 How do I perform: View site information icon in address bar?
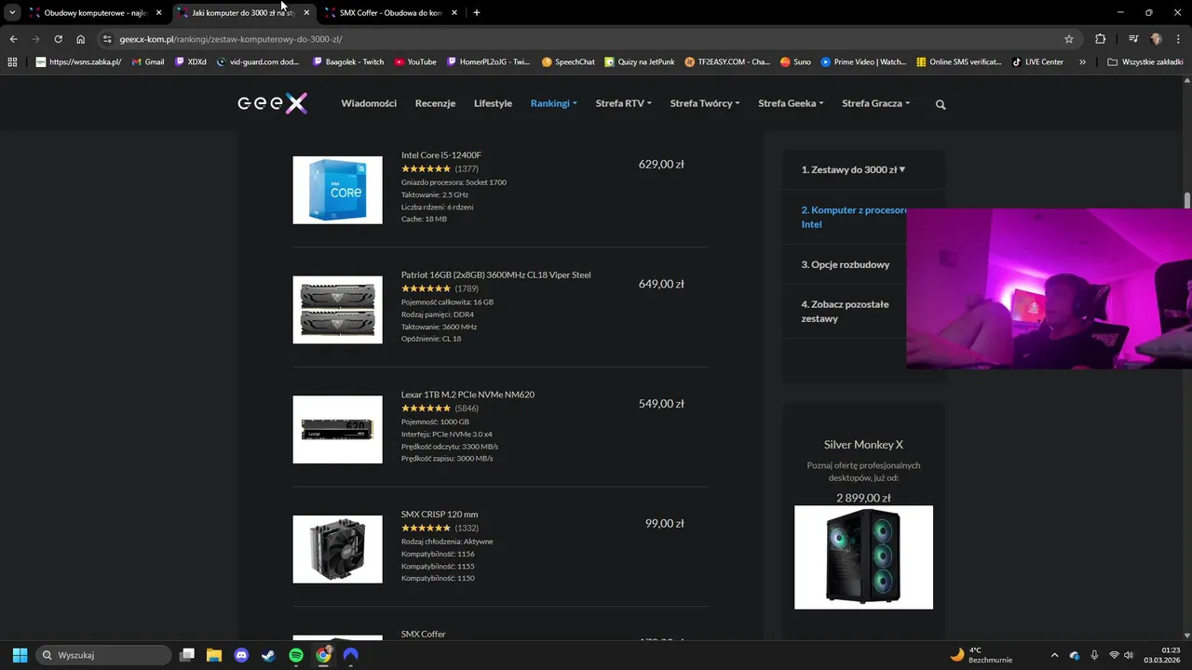(107, 39)
